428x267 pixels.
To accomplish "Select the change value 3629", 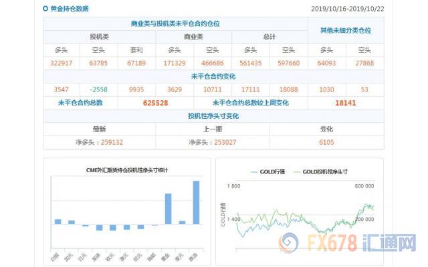I will (x=175, y=89).
